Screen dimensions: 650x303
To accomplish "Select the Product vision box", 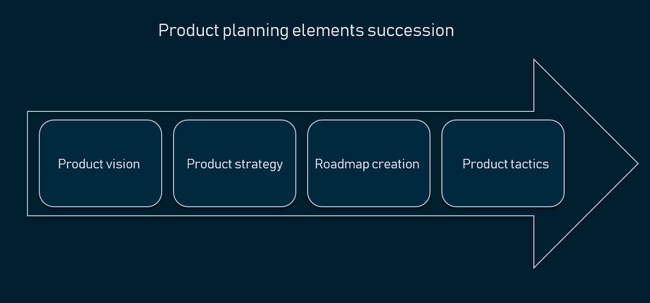I will tap(100, 163).
